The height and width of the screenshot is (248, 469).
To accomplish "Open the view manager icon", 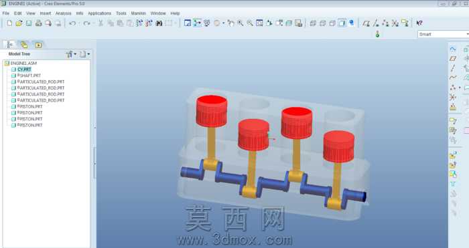I will pyautogui.click(x=299, y=23).
